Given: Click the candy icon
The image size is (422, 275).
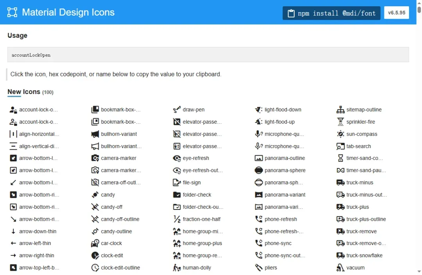Looking at the screenshot, I should [x=95, y=195].
